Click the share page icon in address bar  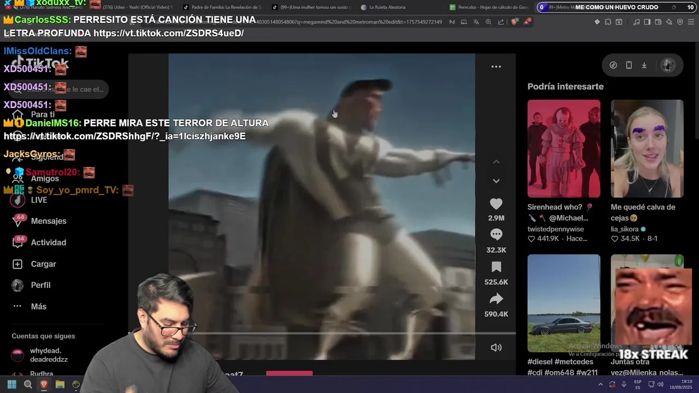tap(501, 22)
